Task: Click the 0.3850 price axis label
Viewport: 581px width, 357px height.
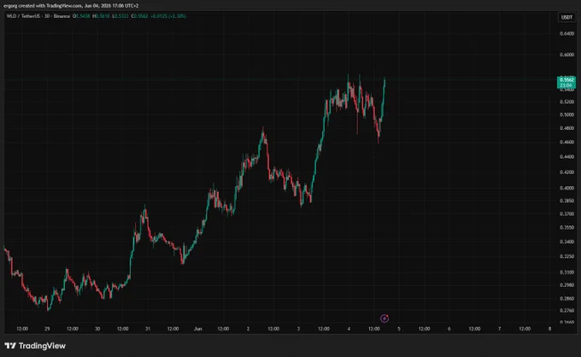Action: click(566, 201)
